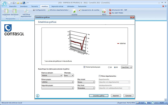Toggle Mostrar leyenda de grupos checkbox

click(84, 67)
